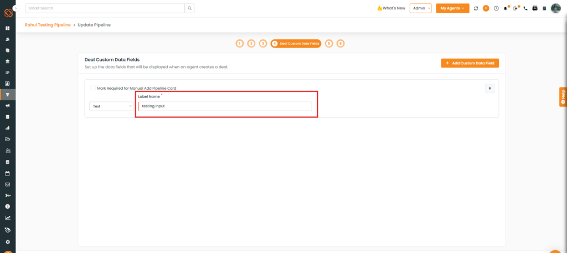567x253 pixels.
Task: Open Rahul Testing Pipeline breadcrumb link
Action: pyautogui.click(x=48, y=25)
